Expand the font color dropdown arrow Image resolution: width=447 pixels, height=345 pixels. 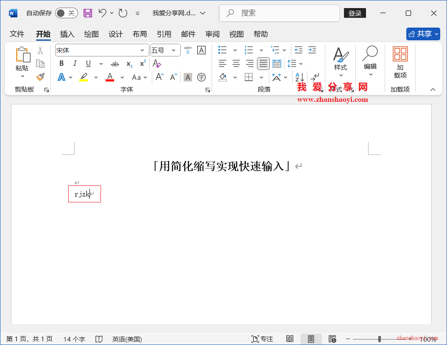pos(122,77)
